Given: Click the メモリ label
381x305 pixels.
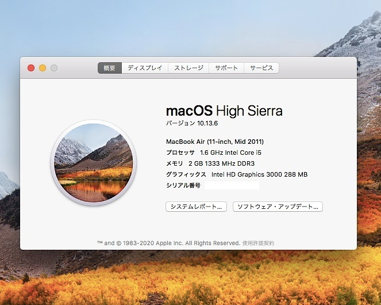Looking at the screenshot, I should click(175, 163).
